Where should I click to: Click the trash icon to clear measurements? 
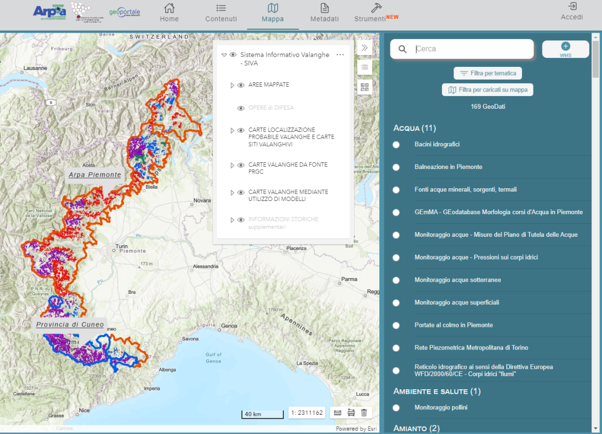[x=364, y=412]
